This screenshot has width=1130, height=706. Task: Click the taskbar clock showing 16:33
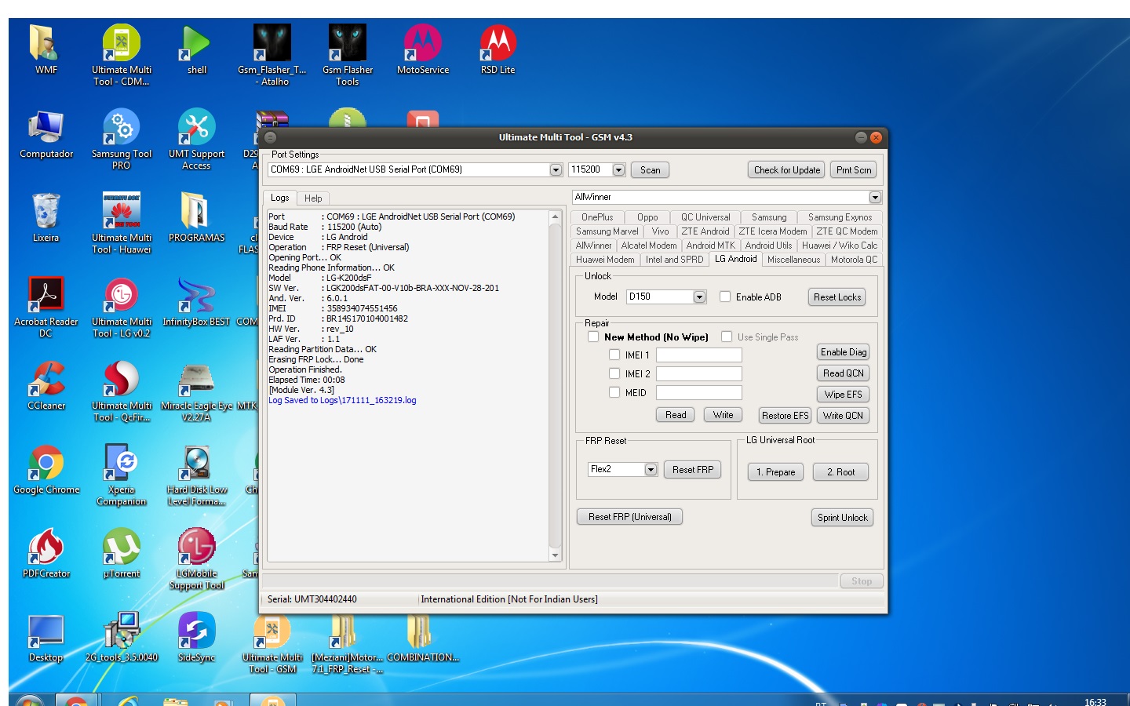[x=1095, y=701]
